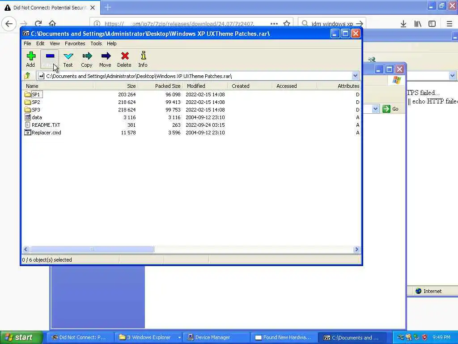Open Firefox hamburger menu
Screen dimensions: 458x344
click(x=450, y=24)
